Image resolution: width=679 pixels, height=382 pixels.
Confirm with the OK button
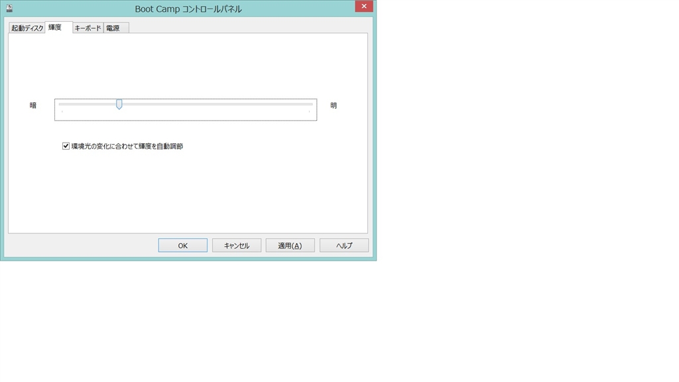(x=183, y=245)
